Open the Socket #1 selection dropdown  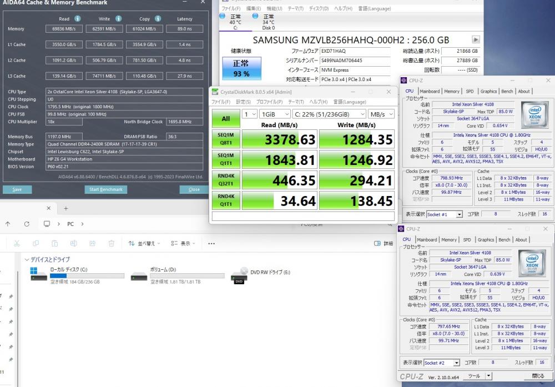click(445, 214)
